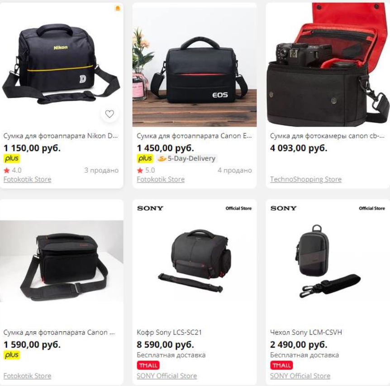Open the red-lined canon cb bag image
The height and width of the screenshot is (386, 390).
pyautogui.click(x=328, y=65)
